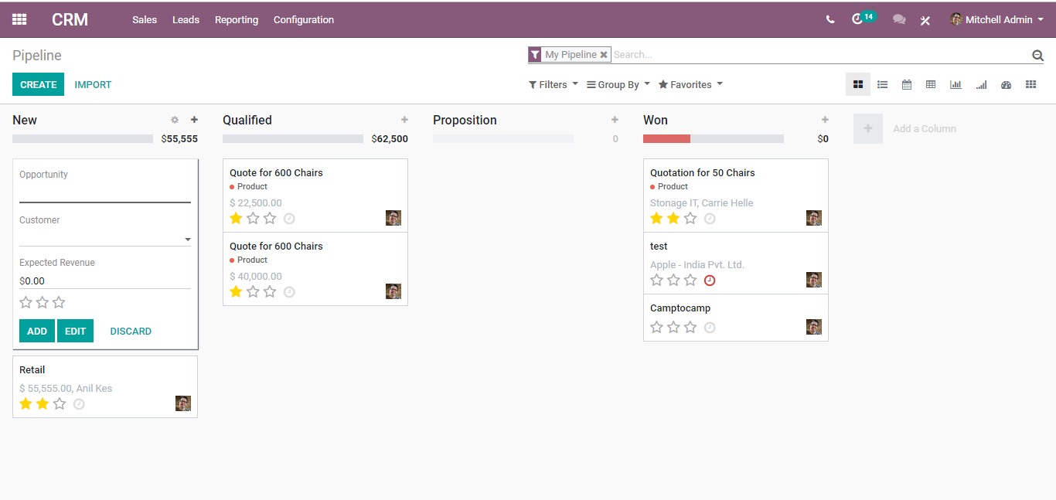The image size is (1056, 500).
Task: Click the Won column progress bar
Action: coord(714,138)
